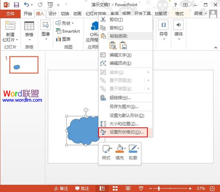Image resolution: width=220 pixels, height=192 pixels.
Task: Select 设置为默认形状(D) entry
Action: tap(125, 116)
